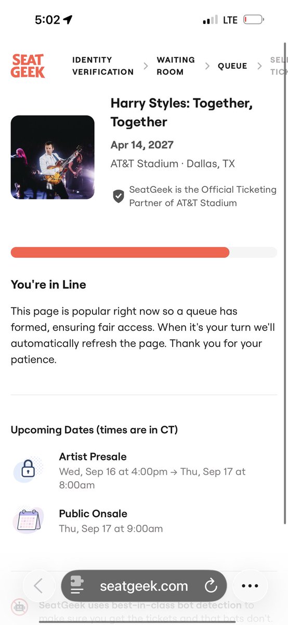
Task: Select the Identity Verification step
Action: 103,66
